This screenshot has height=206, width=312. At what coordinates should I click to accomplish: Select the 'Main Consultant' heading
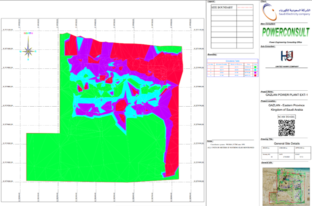pos(268,24)
